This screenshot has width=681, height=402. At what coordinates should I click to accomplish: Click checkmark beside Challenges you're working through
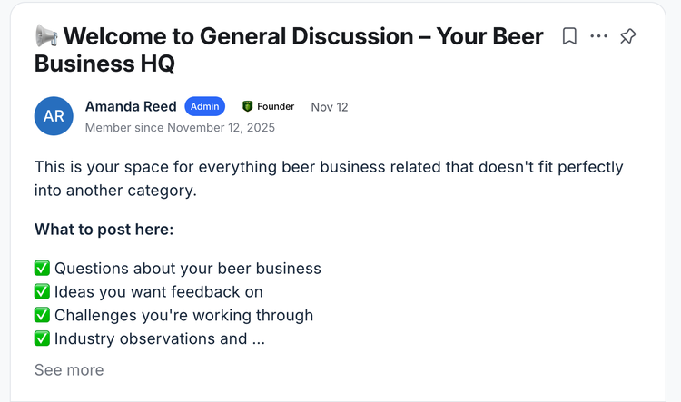click(x=42, y=315)
